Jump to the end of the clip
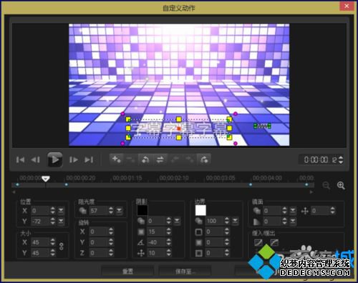 (89, 159)
